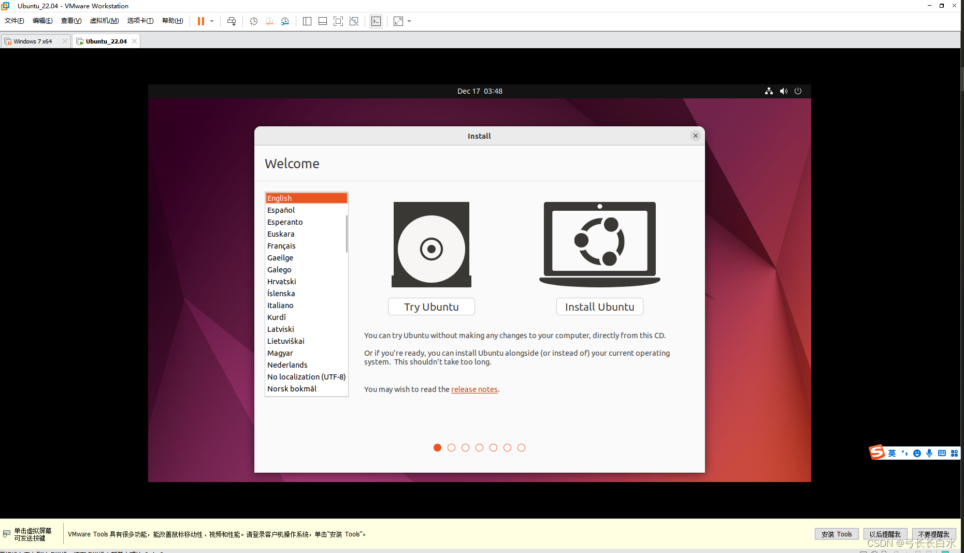Select Français in the language list
The width and height of the screenshot is (964, 553).
point(305,246)
